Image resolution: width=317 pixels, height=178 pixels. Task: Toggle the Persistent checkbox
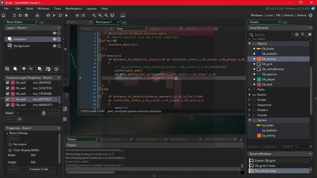(10, 144)
